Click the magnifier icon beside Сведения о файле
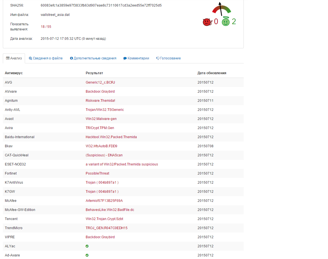Viewport: 328px width, 259px height. [x=30, y=58]
